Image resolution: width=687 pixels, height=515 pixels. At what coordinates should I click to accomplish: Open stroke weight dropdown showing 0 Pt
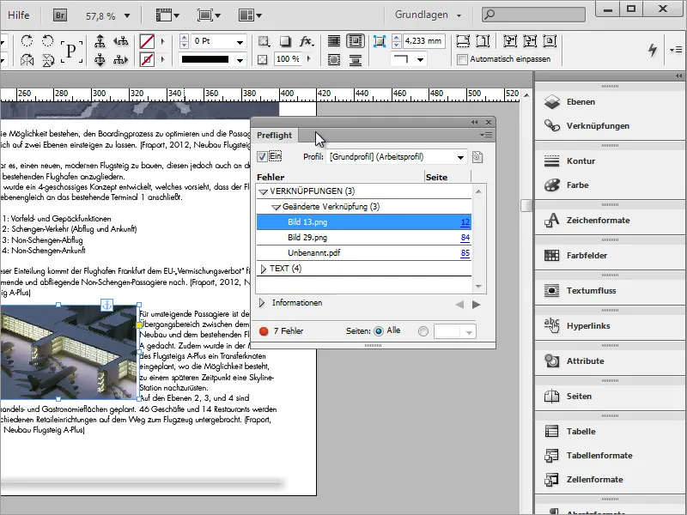[x=240, y=42]
